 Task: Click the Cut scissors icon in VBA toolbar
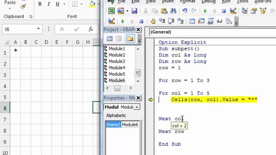[145, 11]
